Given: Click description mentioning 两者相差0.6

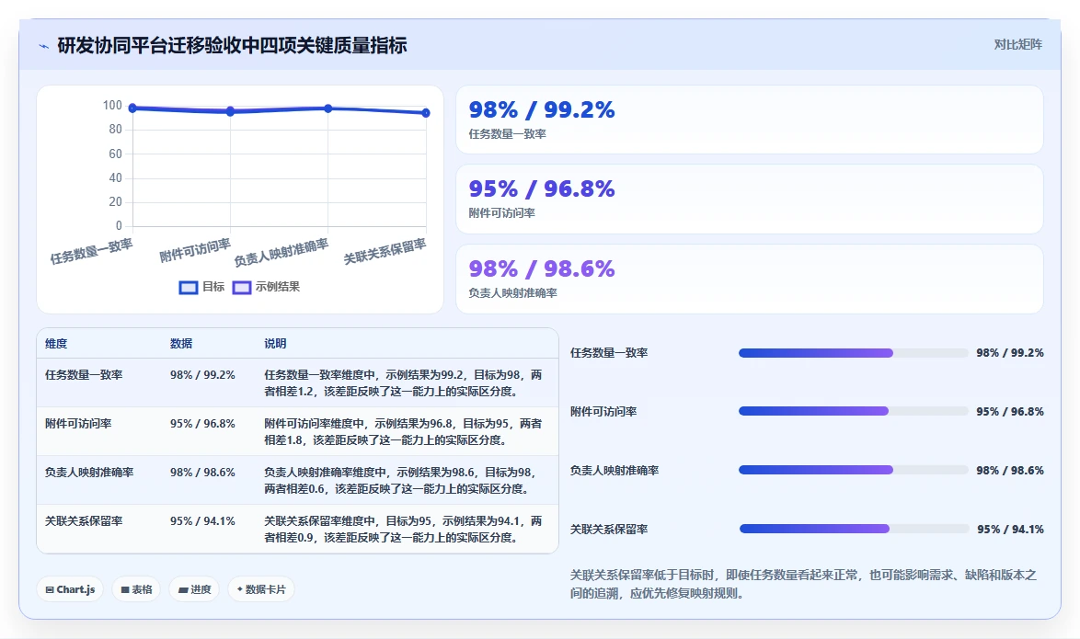Looking at the screenshot, I should pos(400,481).
